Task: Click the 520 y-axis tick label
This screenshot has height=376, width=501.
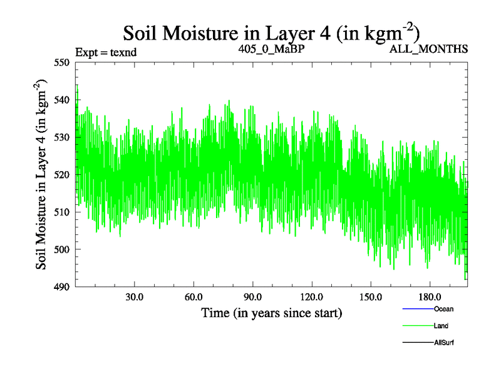Action: pyautogui.click(x=63, y=174)
